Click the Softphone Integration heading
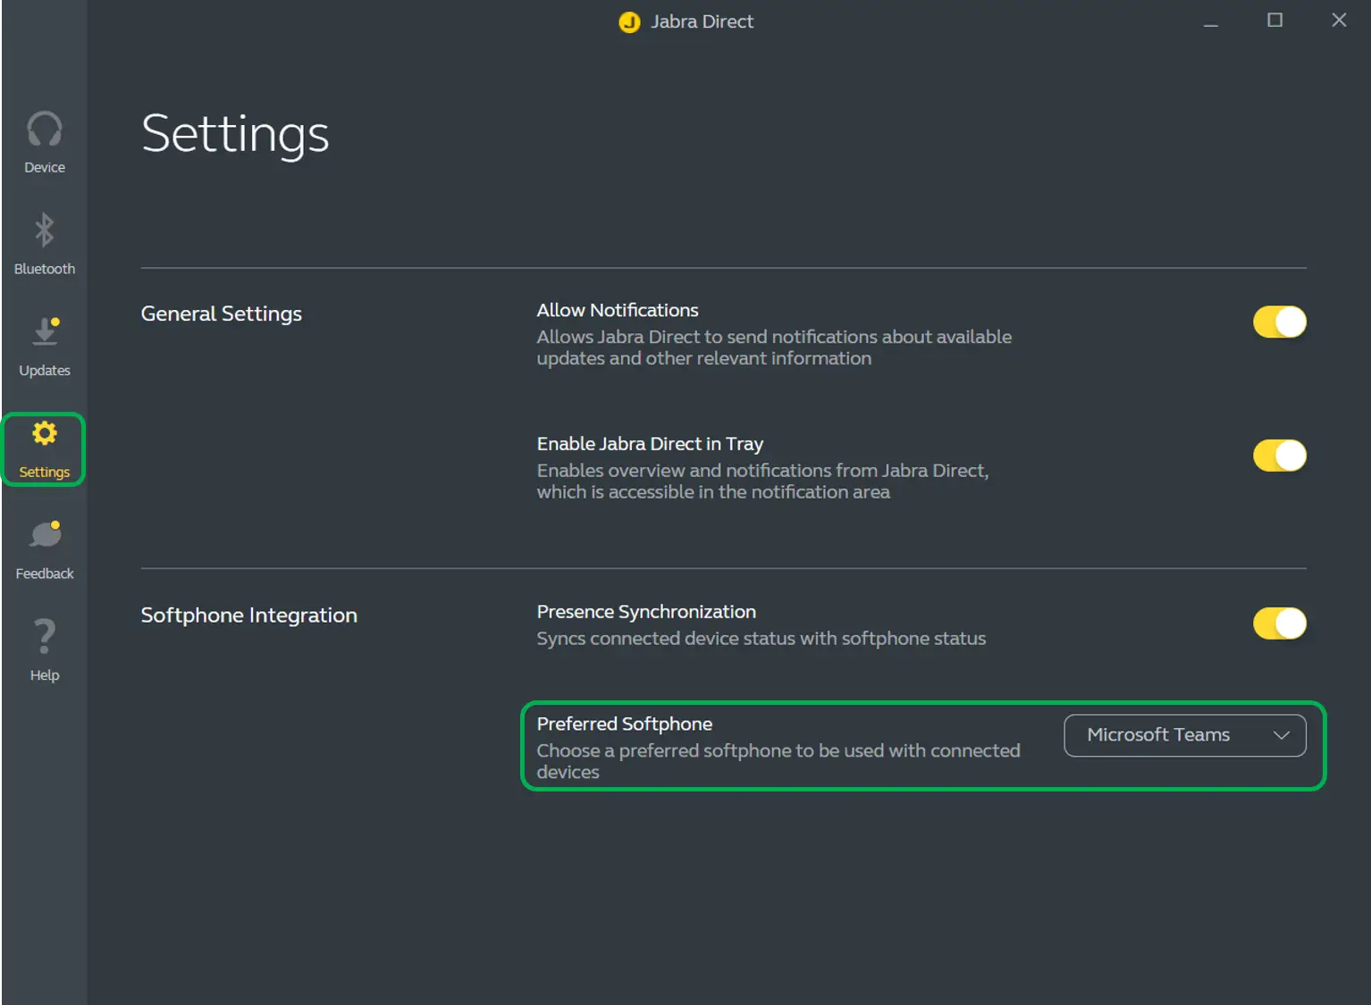Image resolution: width=1371 pixels, height=1005 pixels. pos(248,615)
